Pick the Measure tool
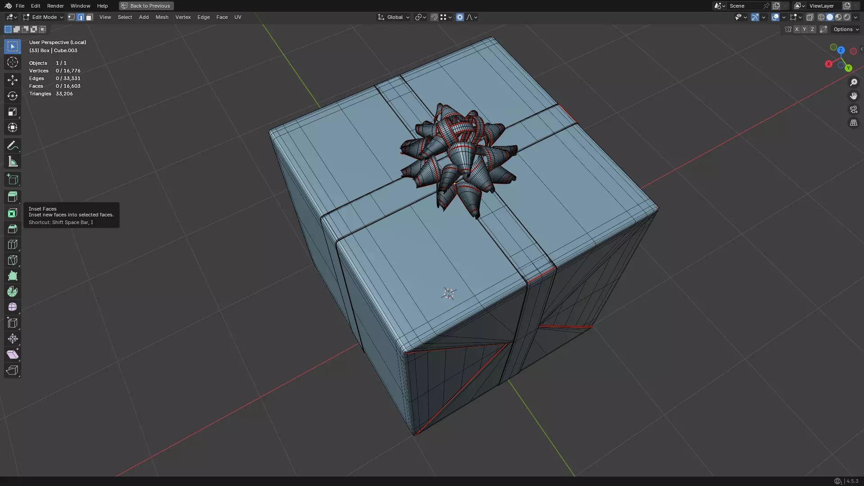864x486 pixels. 13,162
